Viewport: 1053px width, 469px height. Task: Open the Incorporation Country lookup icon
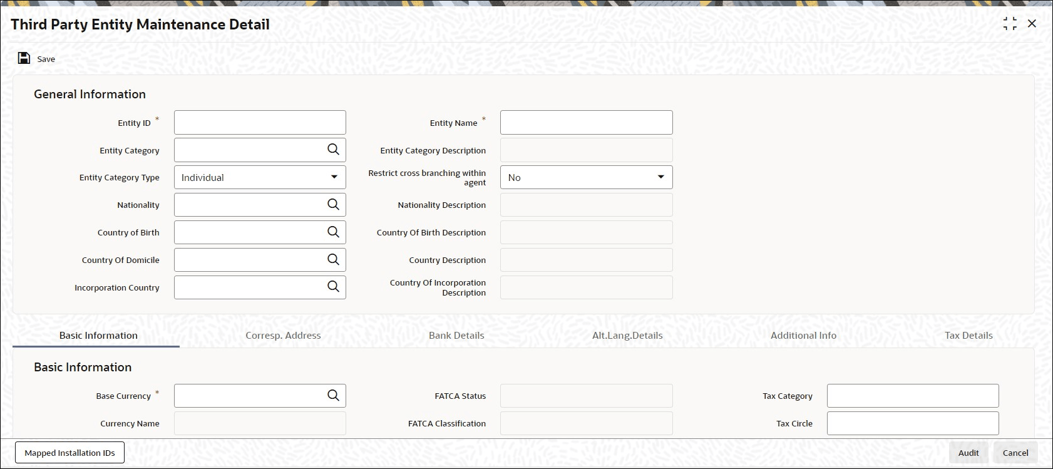click(x=333, y=287)
